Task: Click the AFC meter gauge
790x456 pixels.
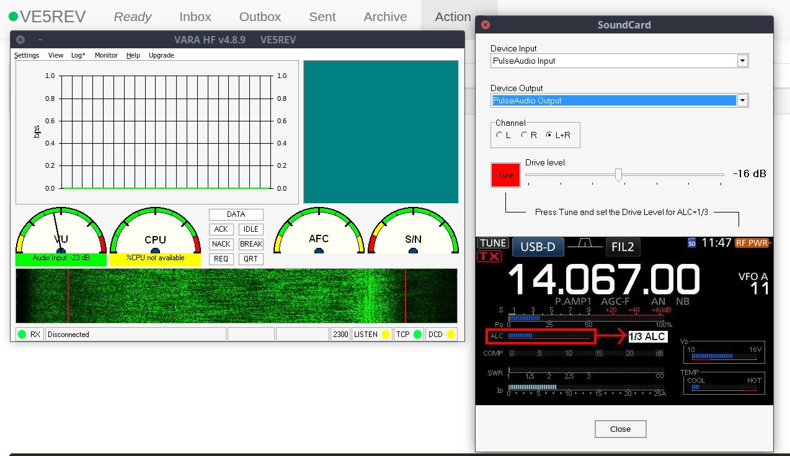Action: (319, 230)
